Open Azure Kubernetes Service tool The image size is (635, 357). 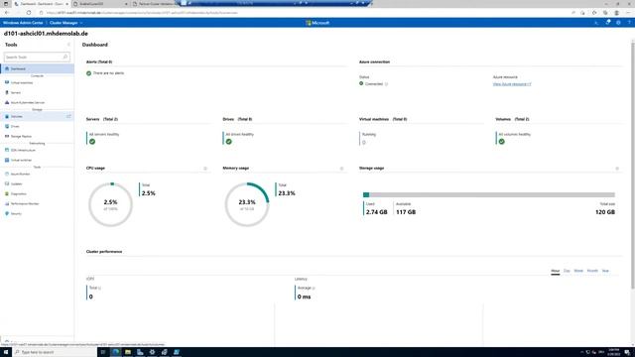pos(37,102)
